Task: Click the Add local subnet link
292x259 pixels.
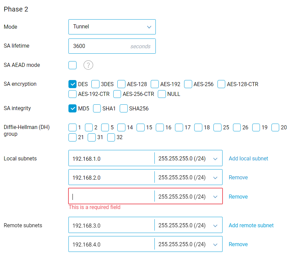Action: pos(249,158)
